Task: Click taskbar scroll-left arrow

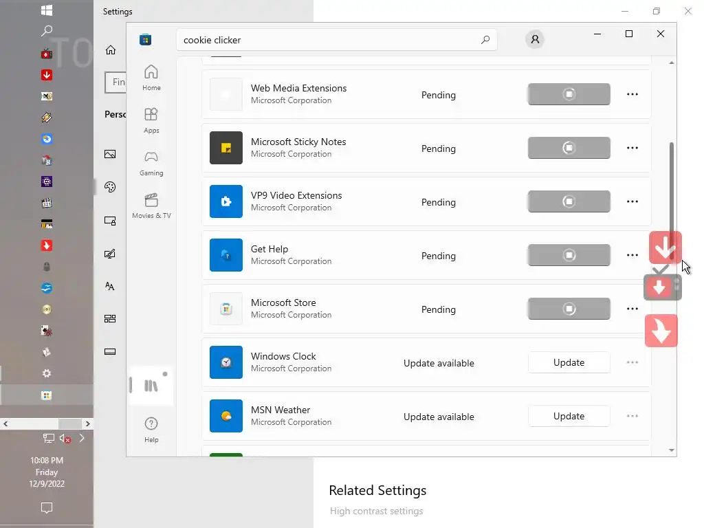Action: 5,423
